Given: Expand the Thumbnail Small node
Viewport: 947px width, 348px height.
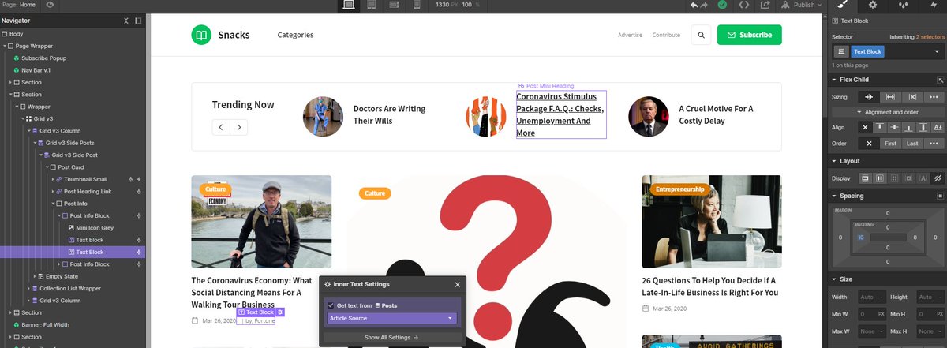Looking at the screenshot, I should [x=54, y=179].
